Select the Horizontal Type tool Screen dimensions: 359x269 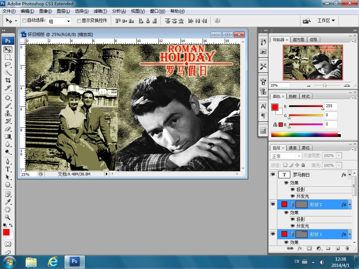click(8, 169)
